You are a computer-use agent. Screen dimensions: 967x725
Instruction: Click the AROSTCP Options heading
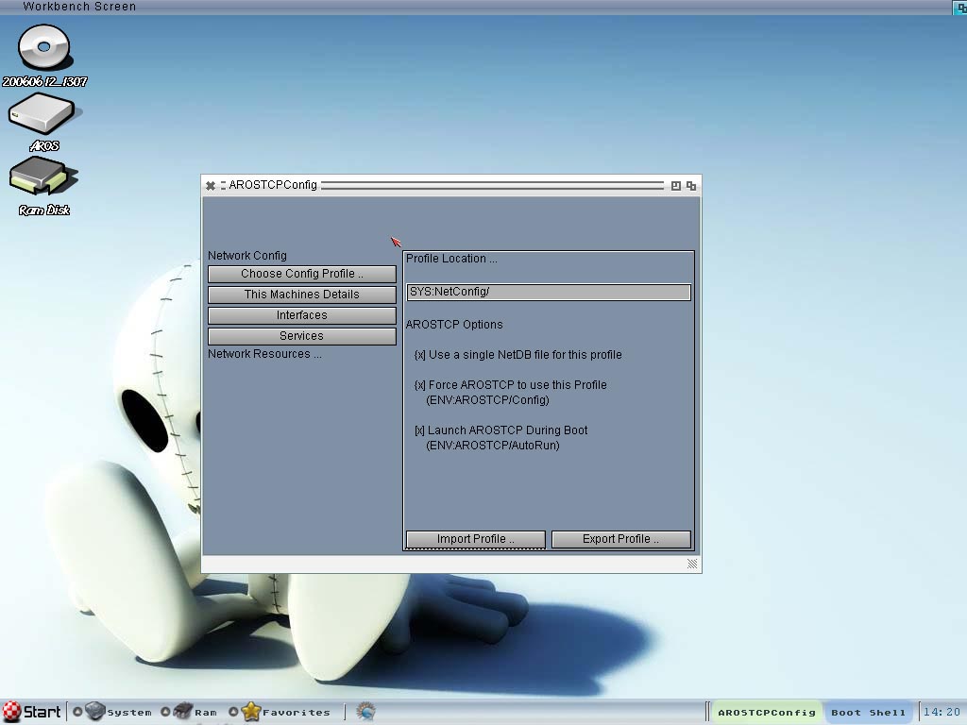[454, 325]
